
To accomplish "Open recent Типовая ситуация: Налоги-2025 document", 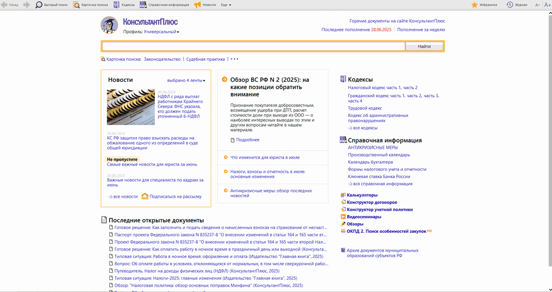I will click(205, 278).
